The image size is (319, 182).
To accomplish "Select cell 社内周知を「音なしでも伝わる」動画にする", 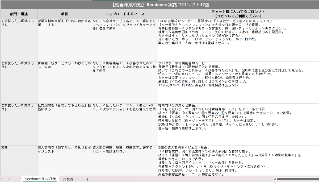I will coord(65,125).
